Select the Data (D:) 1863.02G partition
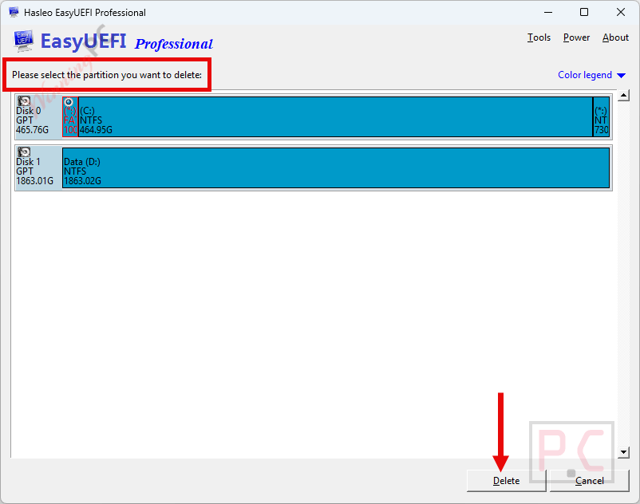 point(336,167)
